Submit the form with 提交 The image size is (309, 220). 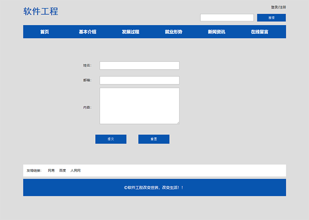(x=110, y=139)
